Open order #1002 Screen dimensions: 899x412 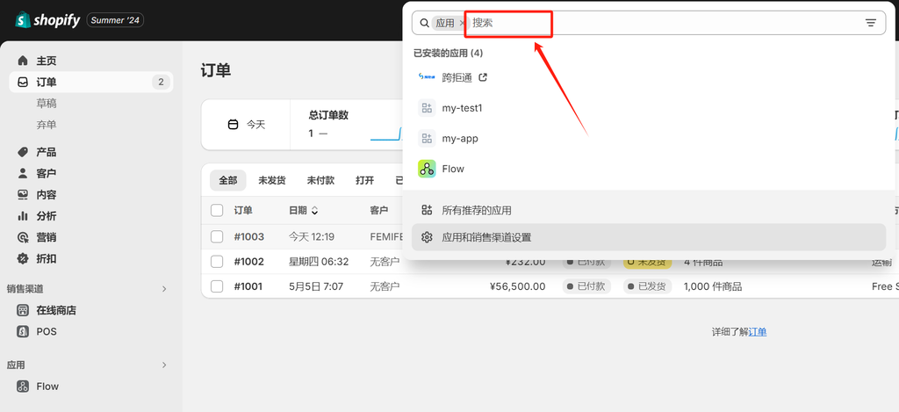point(248,262)
